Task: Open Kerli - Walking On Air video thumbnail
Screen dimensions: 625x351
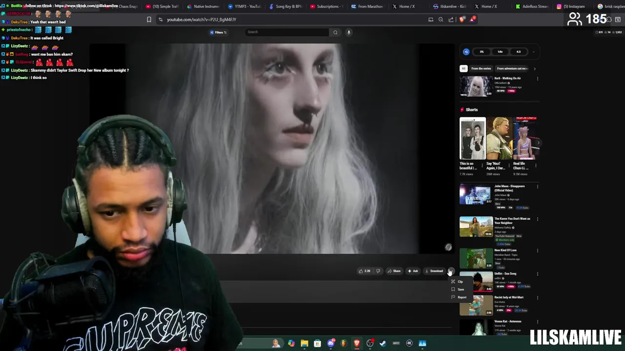Action: [476, 86]
